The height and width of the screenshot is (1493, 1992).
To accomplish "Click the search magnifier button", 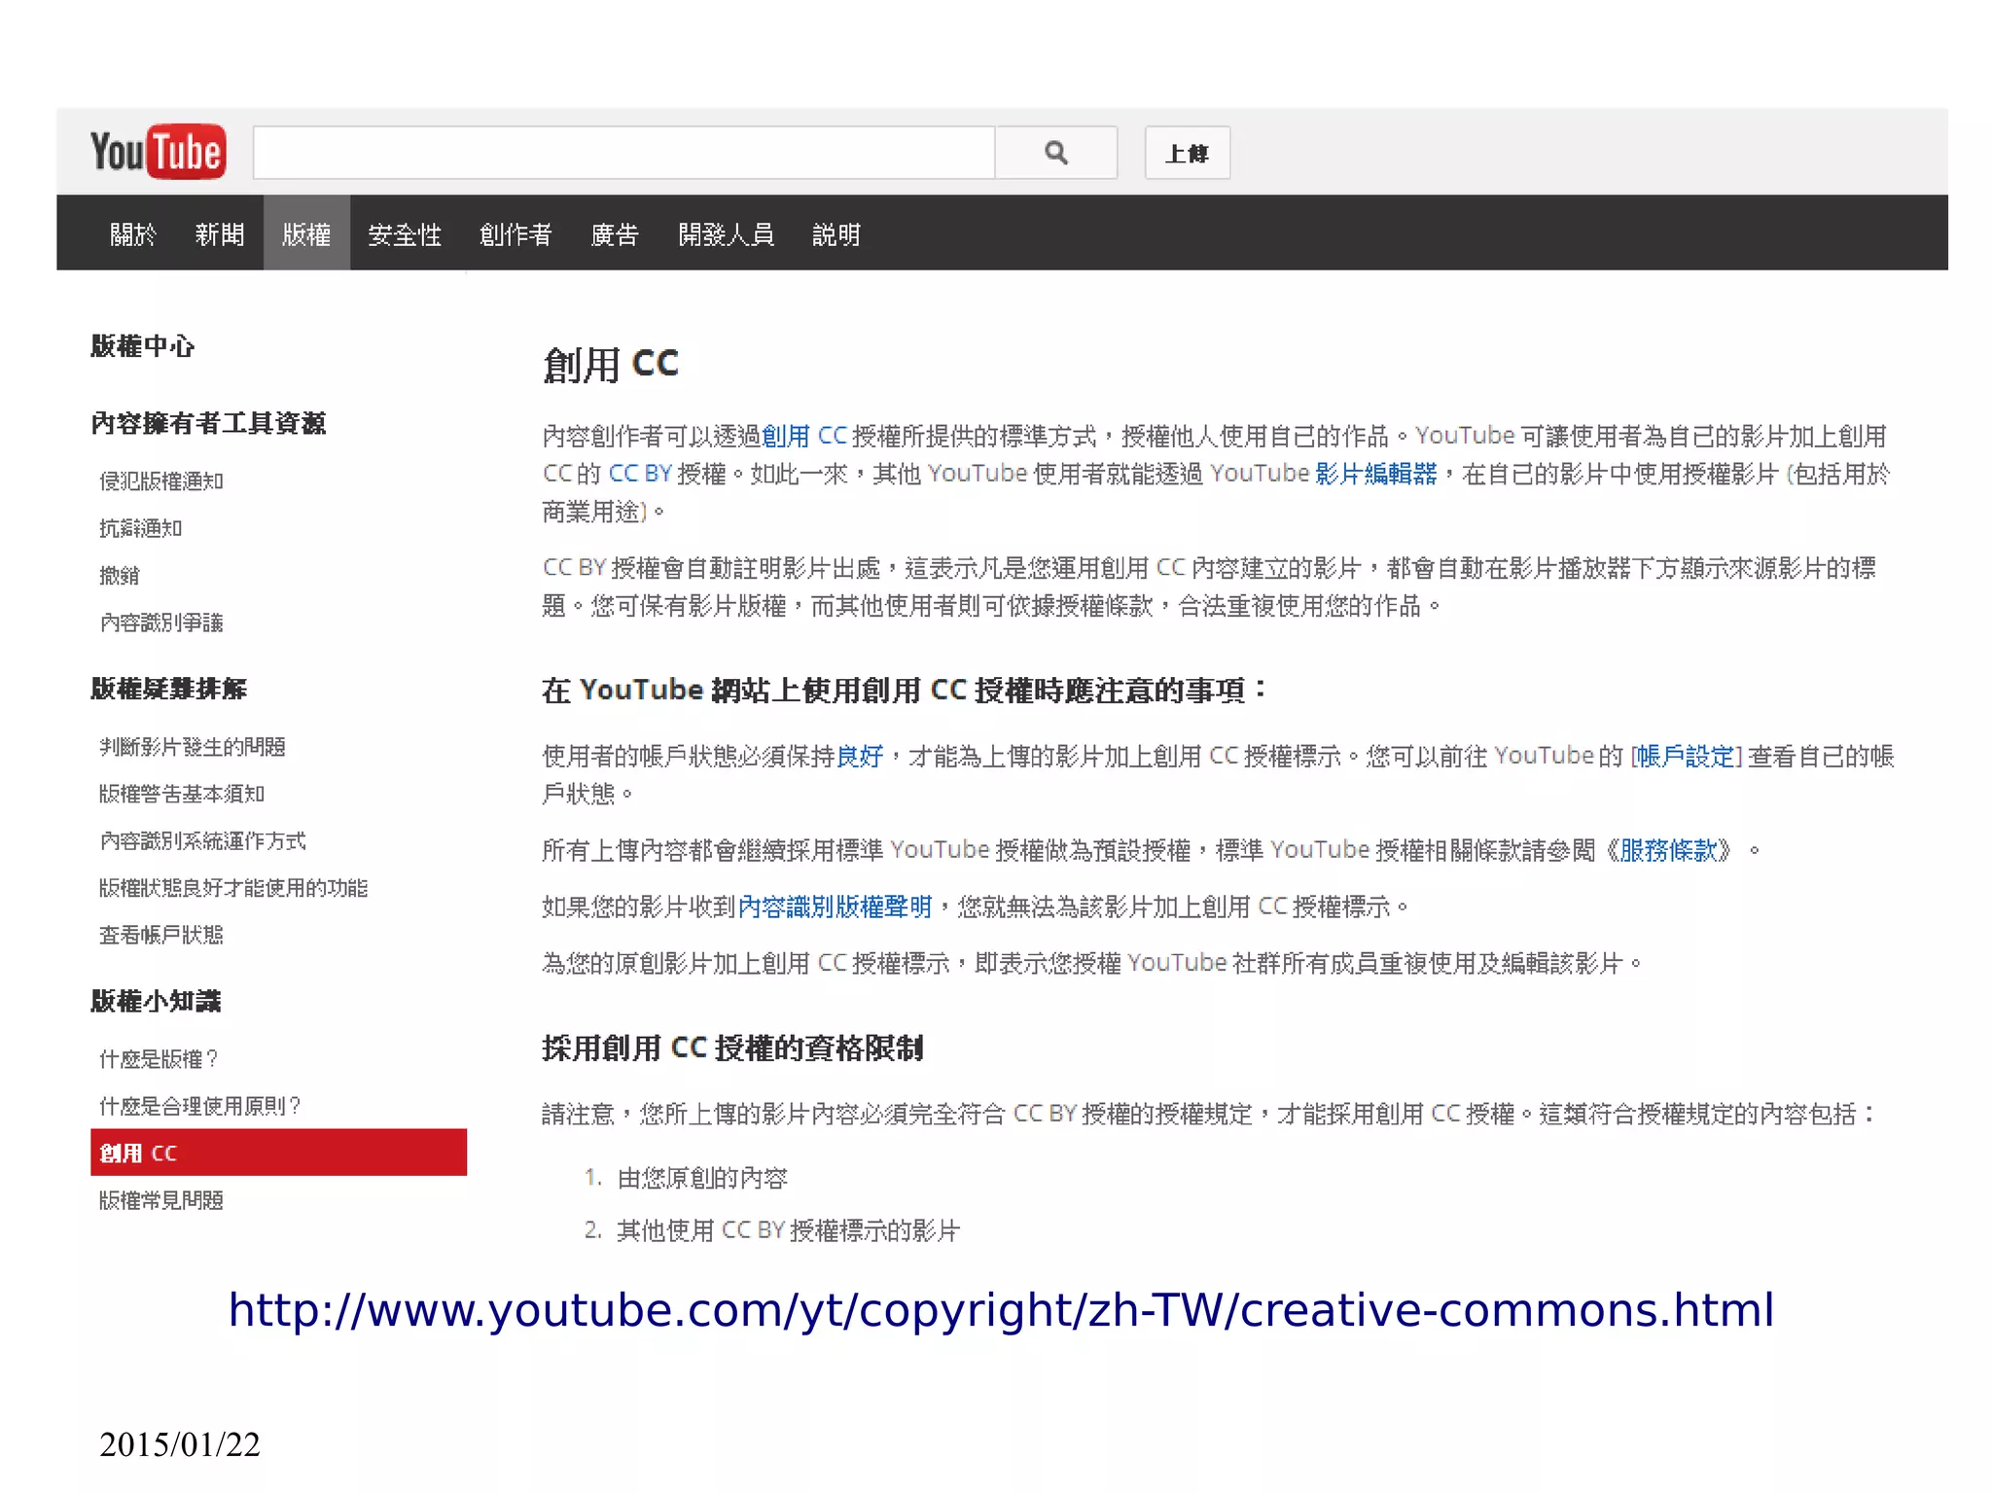I will (x=1056, y=153).
